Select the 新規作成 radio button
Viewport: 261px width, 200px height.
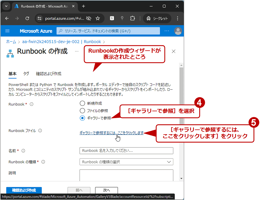82,103
